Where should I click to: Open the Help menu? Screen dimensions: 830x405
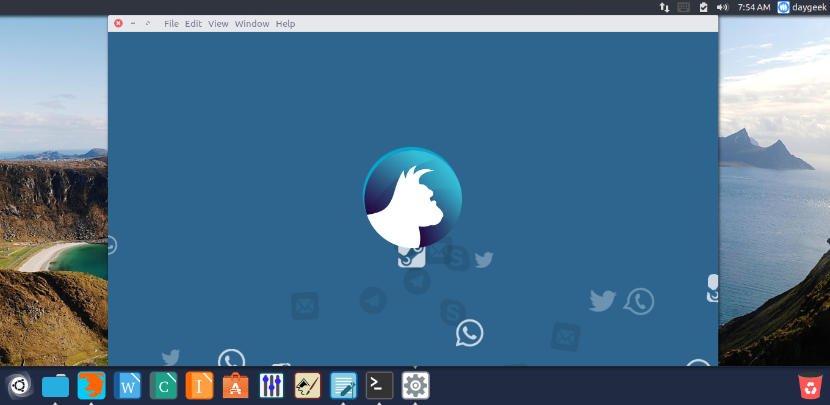click(x=285, y=24)
